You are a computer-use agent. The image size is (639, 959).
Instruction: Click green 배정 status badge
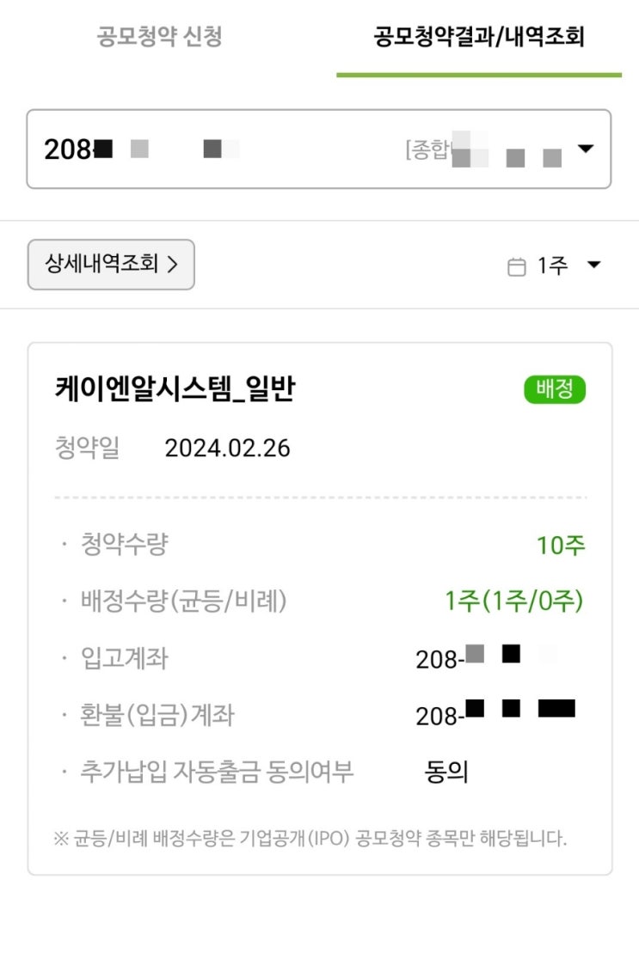pyautogui.click(x=555, y=389)
